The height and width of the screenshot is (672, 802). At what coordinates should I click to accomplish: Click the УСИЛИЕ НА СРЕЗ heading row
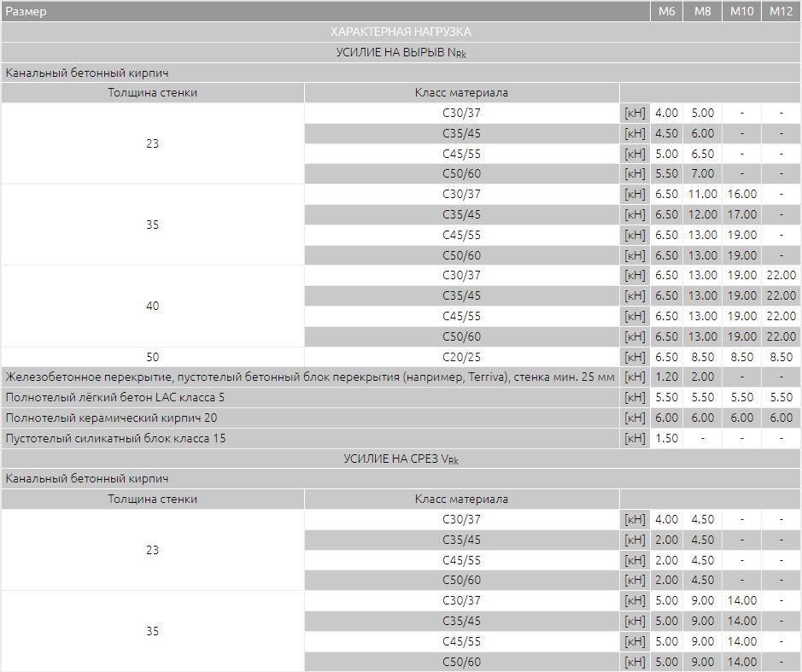tap(401, 459)
